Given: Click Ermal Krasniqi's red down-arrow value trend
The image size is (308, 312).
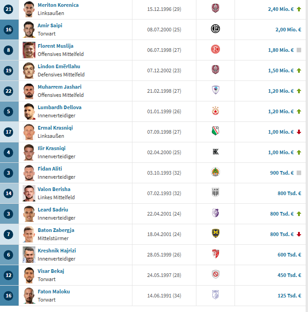Looking at the screenshot, I should pos(299,132).
